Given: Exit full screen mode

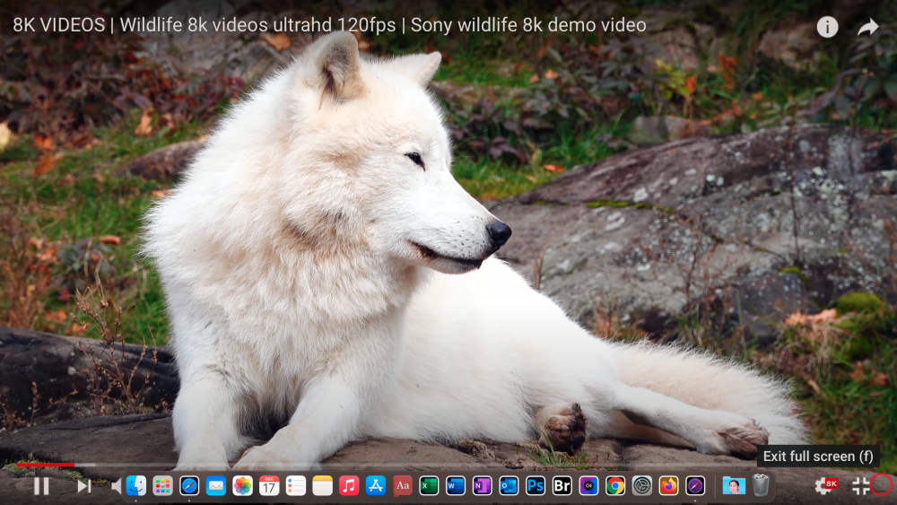Looking at the screenshot, I should click(x=861, y=486).
